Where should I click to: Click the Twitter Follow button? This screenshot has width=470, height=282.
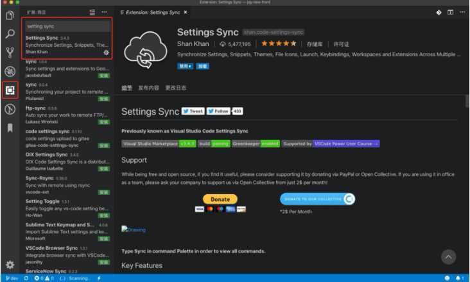pos(218,112)
